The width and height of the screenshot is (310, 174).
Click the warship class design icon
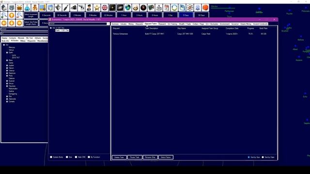pos(58,8)
